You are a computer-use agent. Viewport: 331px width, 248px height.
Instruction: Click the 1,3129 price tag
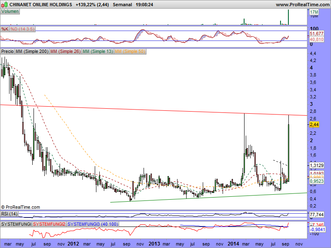pyautogui.click(x=317, y=165)
